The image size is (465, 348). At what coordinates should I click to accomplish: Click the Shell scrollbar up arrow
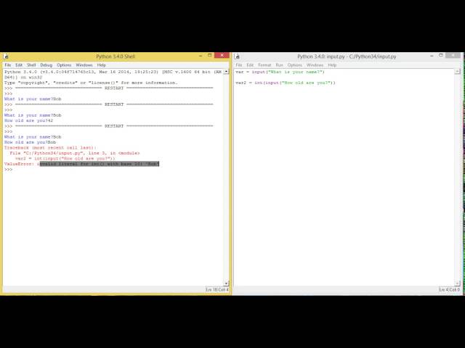pyautogui.click(x=226, y=72)
